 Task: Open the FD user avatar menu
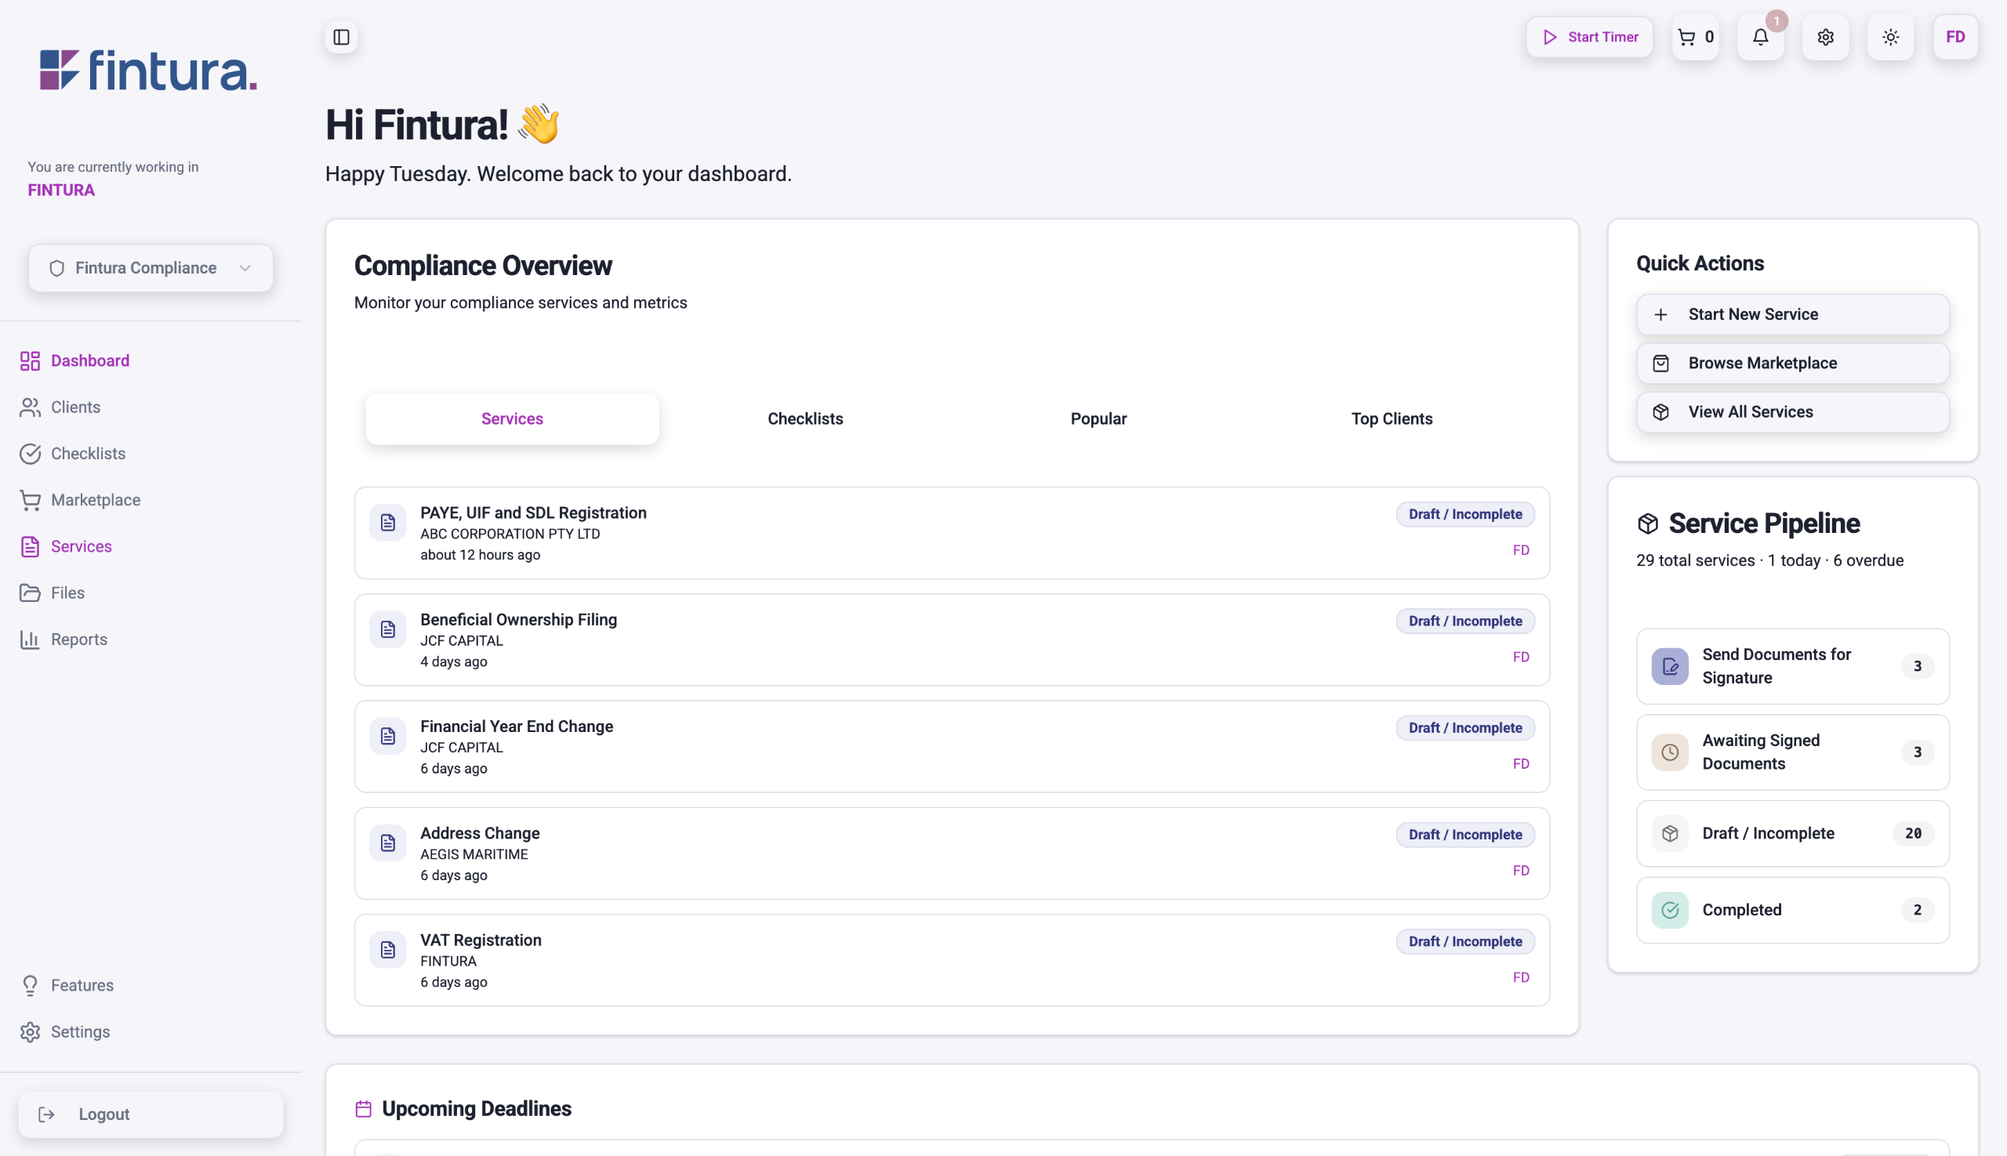(x=1954, y=38)
